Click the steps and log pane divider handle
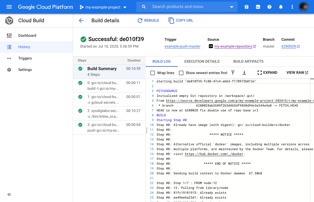This screenshot has width=314, height=202. 147,130
